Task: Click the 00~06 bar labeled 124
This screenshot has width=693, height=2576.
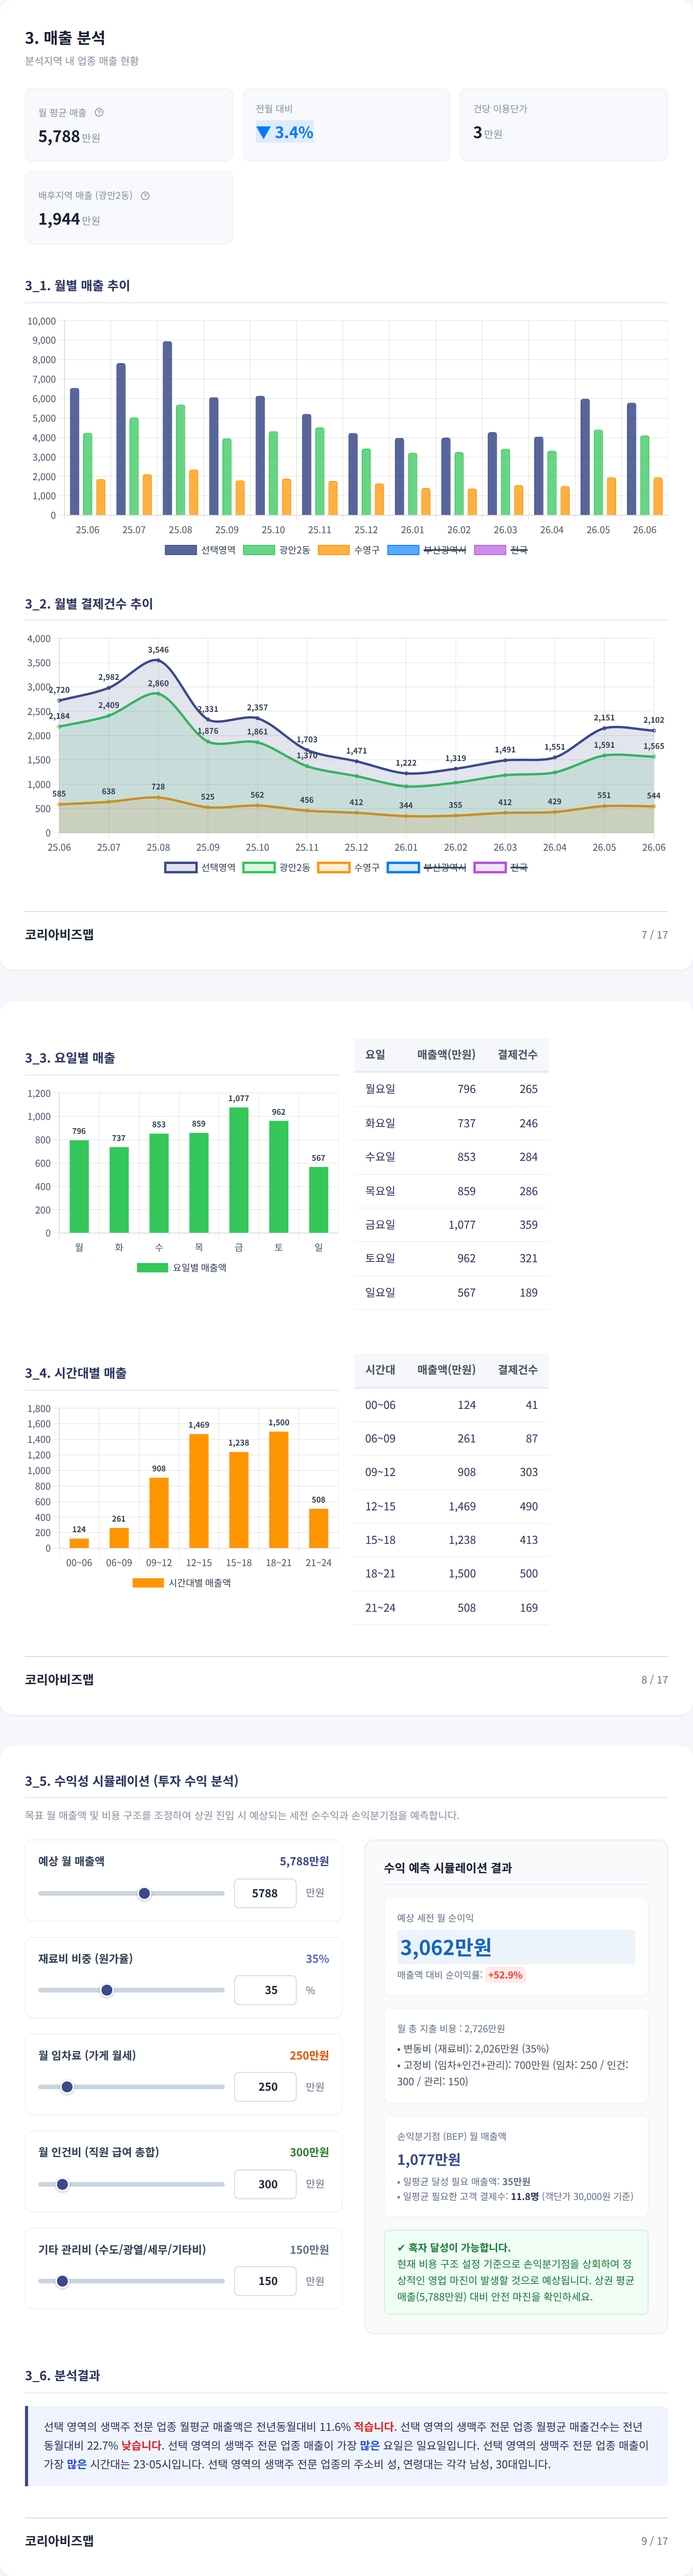Action: [79, 1543]
